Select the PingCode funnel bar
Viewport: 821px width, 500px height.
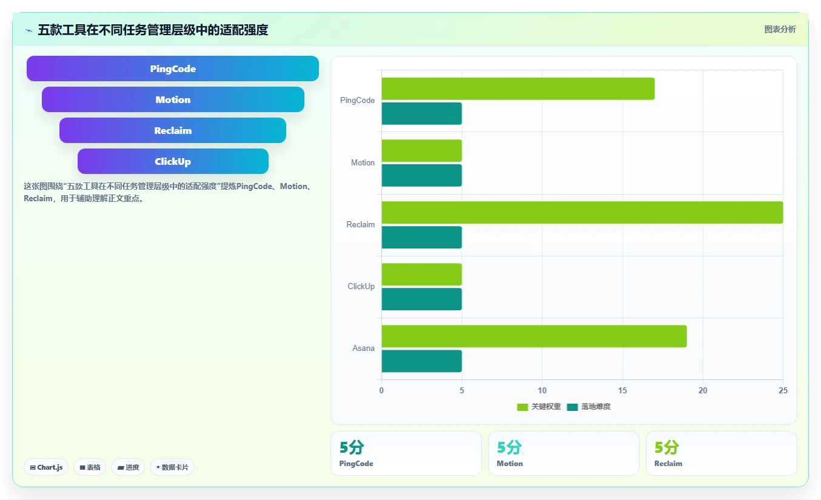tap(173, 68)
